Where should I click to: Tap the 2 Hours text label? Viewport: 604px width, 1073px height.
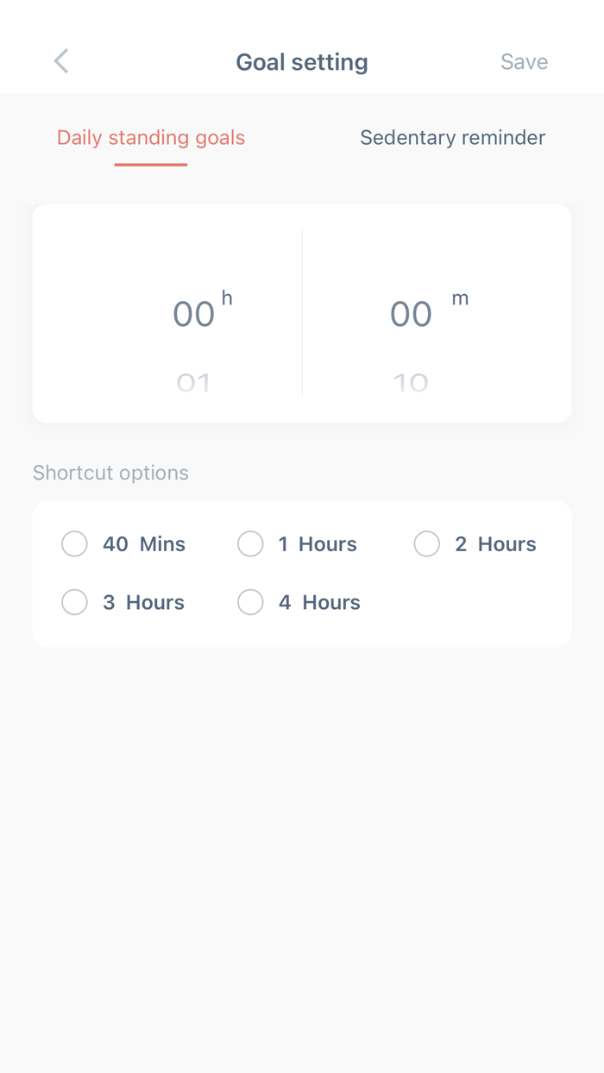tap(497, 543)
